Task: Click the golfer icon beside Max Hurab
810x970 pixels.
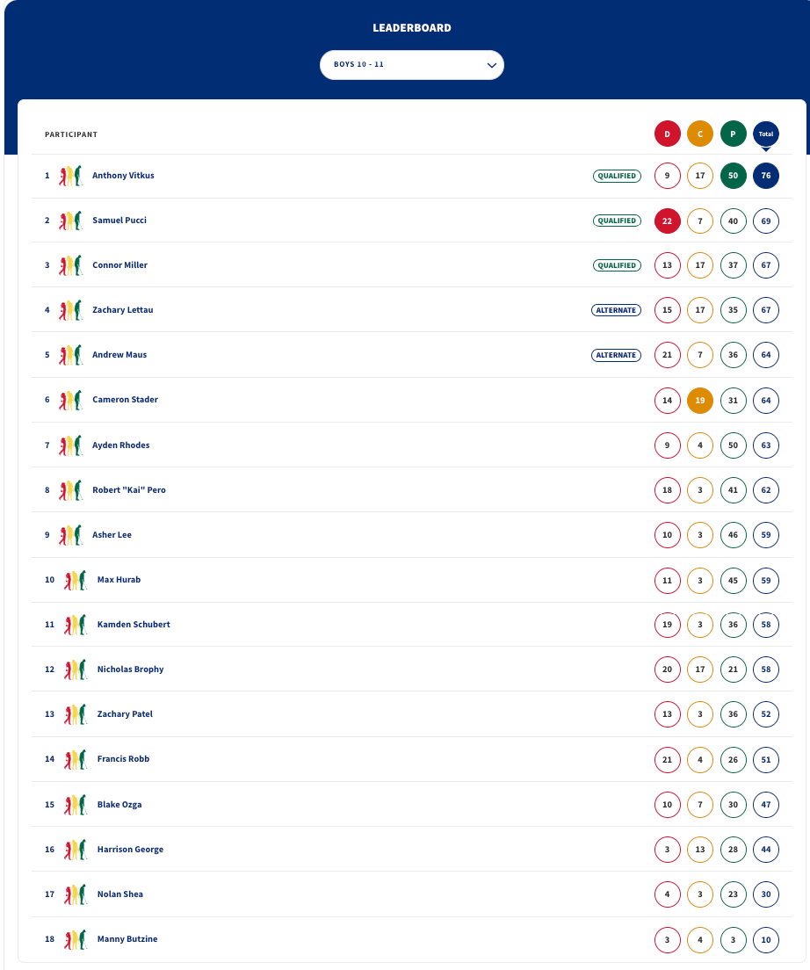Action: (76, 580)
